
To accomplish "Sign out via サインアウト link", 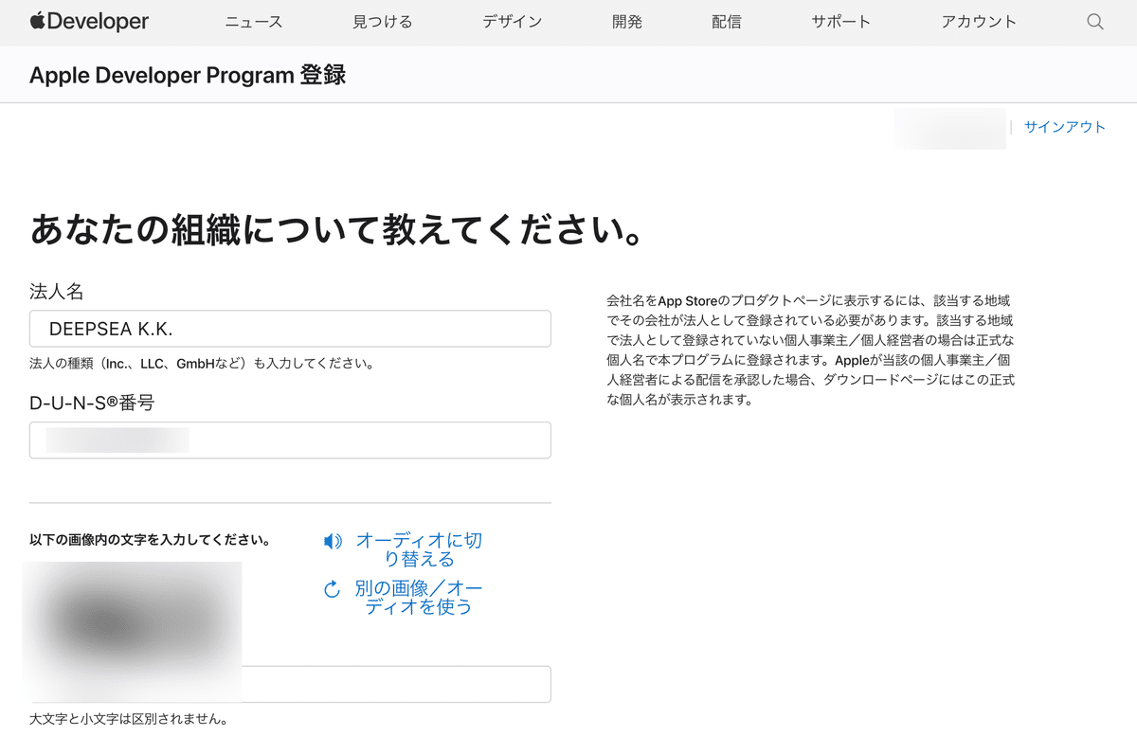I will click(1065, 127).
